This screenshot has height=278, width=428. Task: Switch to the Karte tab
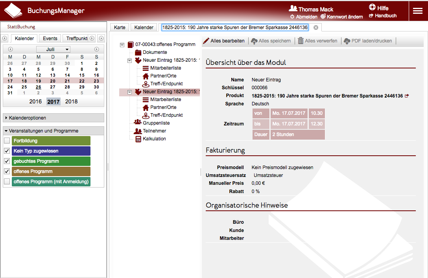click(x=120, y=28)
